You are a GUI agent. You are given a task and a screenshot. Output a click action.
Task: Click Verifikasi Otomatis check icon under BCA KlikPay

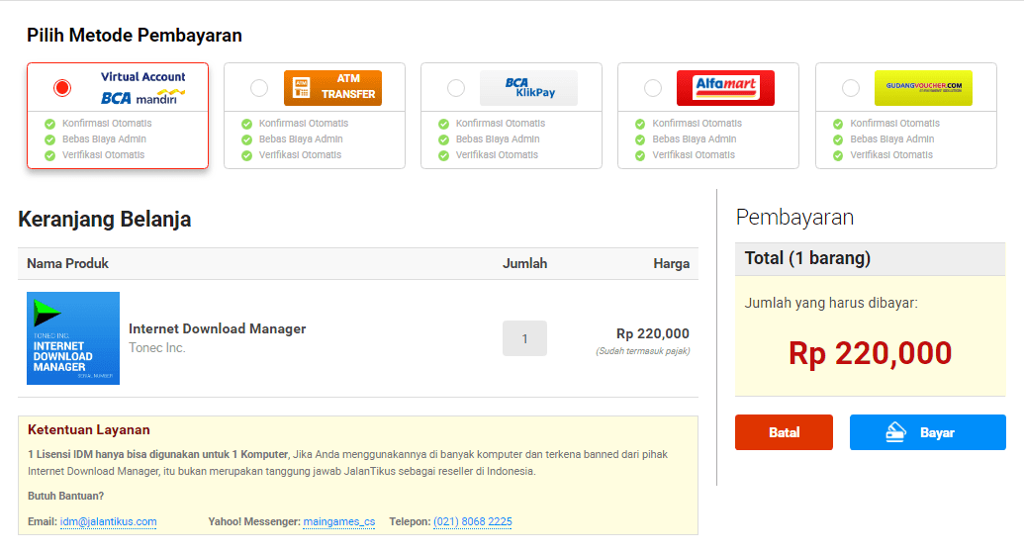443,155
